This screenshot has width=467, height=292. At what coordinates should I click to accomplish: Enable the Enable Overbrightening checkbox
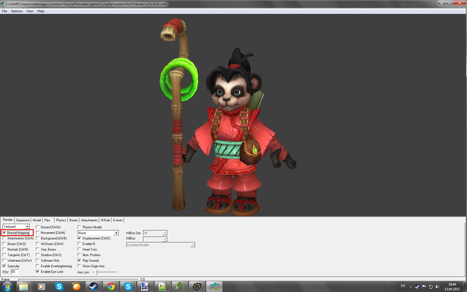(38, 266)
